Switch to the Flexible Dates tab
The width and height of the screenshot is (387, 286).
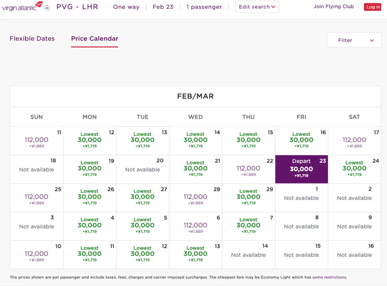tap(32, 39)
